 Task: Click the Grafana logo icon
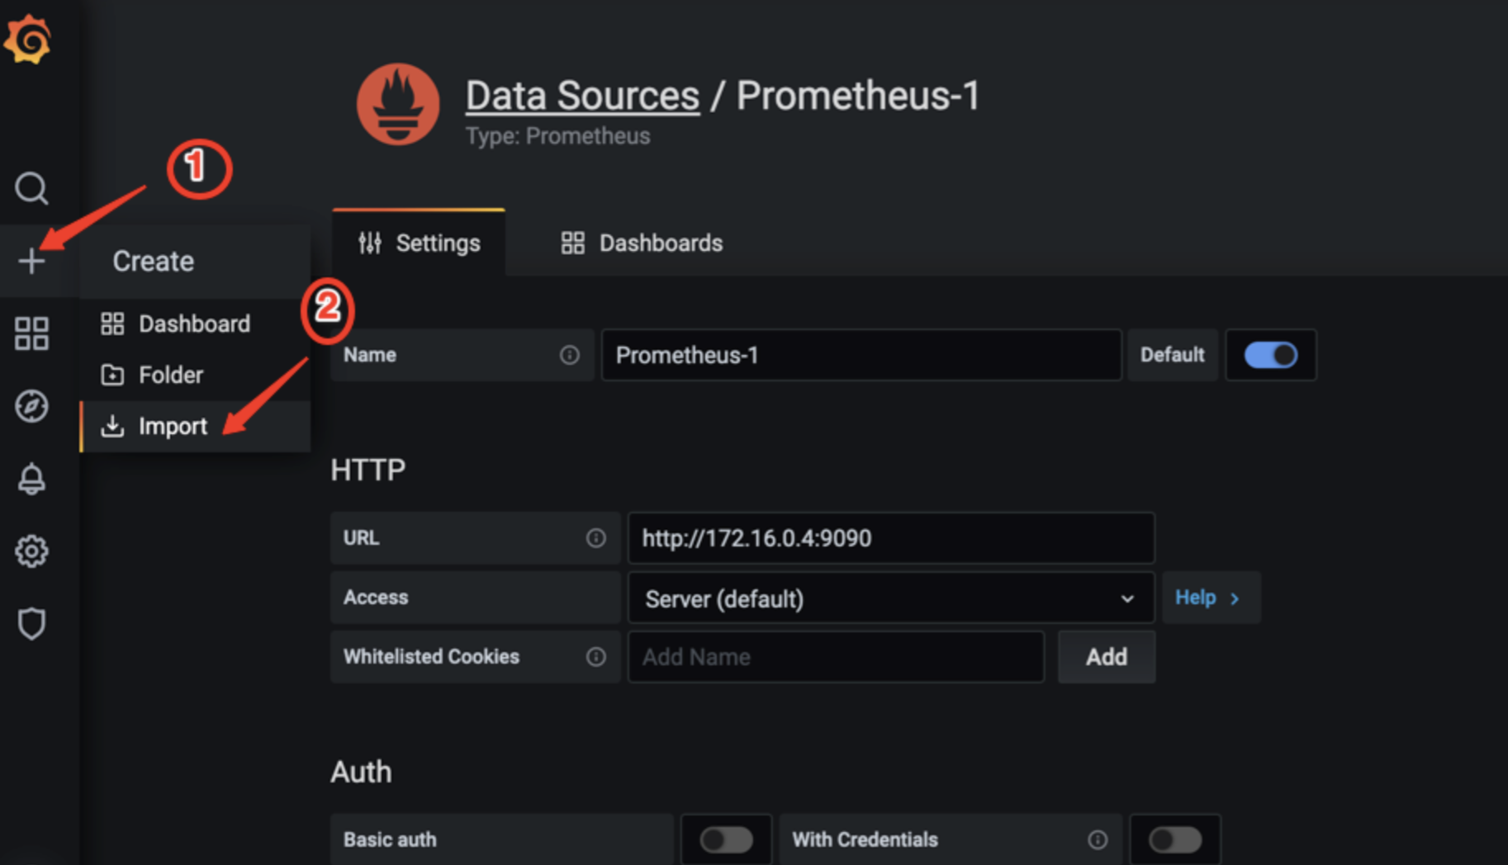click(x=28, y=39)
